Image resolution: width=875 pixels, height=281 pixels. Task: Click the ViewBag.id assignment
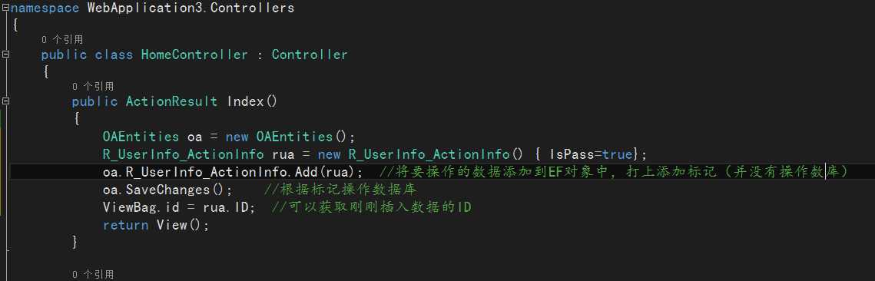tap(179, 207)
